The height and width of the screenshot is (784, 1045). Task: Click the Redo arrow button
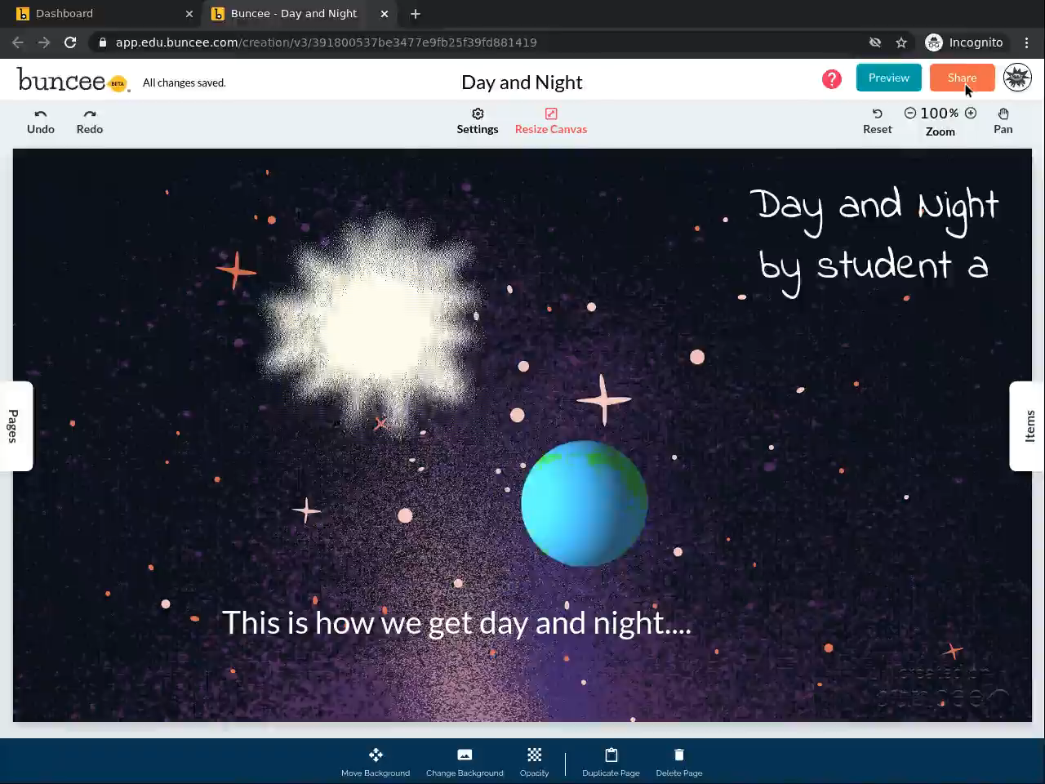tap(90, 122)
